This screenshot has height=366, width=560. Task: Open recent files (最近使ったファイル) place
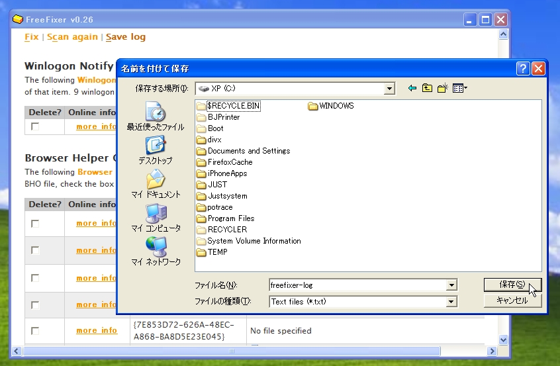pyautogui.click(x=156, y=116)
